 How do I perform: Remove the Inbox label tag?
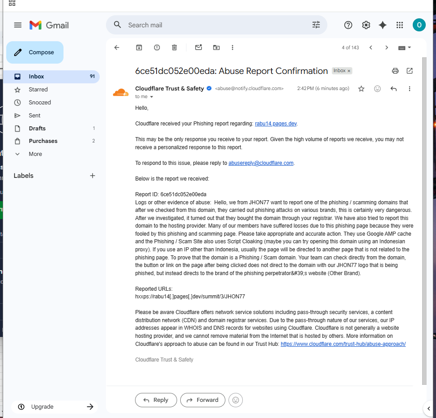[x=349, y=71]
